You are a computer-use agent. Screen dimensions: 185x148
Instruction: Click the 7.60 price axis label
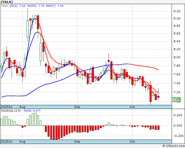coord(177,74)
